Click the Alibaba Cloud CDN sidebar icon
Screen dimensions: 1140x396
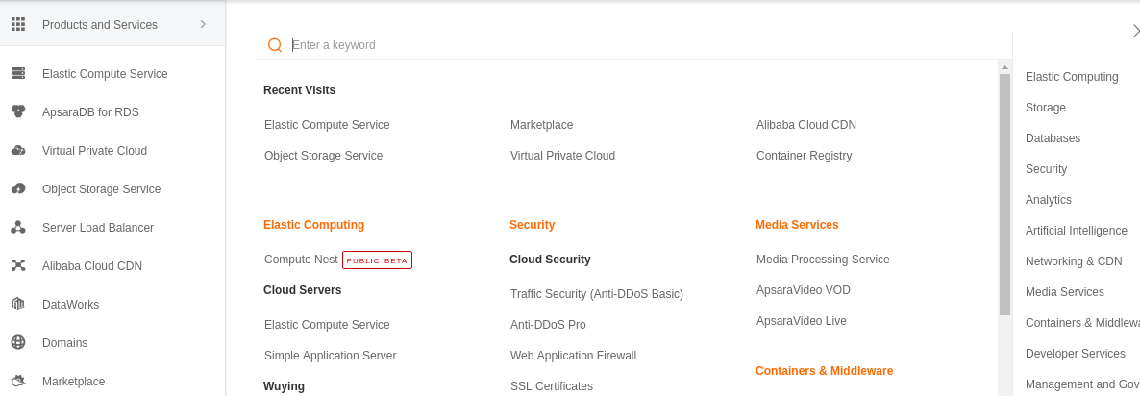tap(18, 266)
